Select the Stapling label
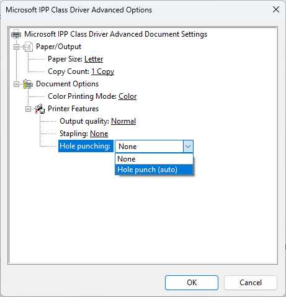Image resolution: width=286 pixels, height=297 pixels. 74,134
